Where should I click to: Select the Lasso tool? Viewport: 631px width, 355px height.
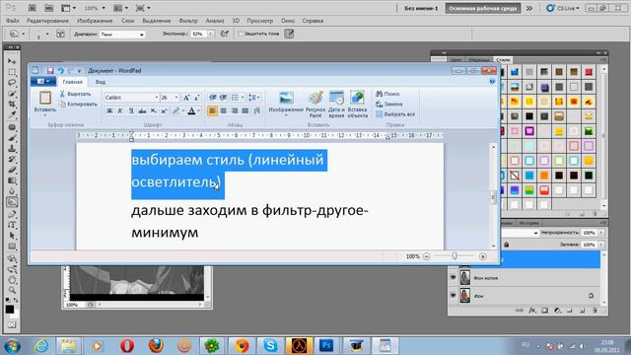point(12,83)
